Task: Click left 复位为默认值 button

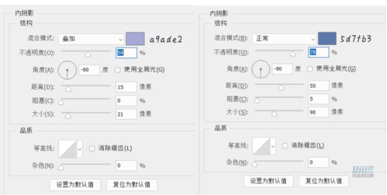Action: (x=132, y=184)
